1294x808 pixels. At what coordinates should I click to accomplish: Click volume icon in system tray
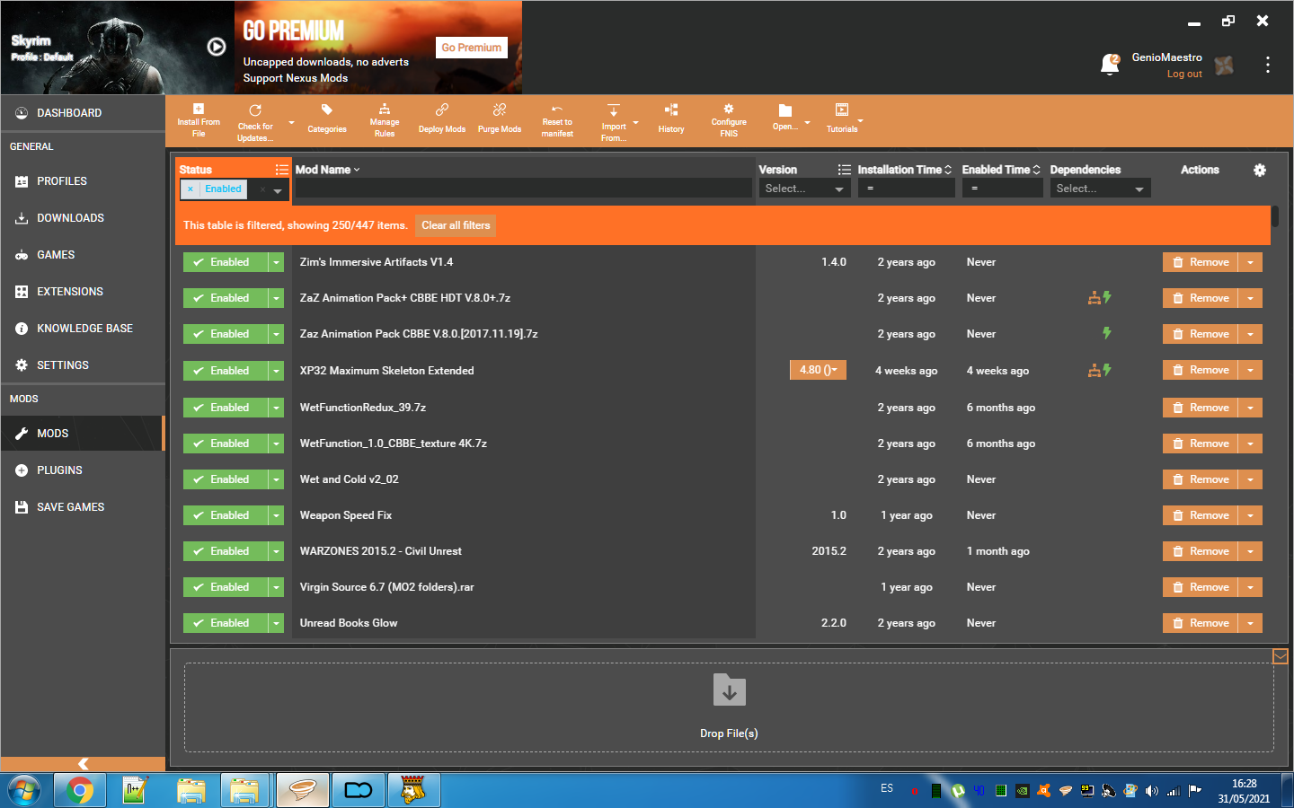pyautogui.click(x=1152, y=791)
